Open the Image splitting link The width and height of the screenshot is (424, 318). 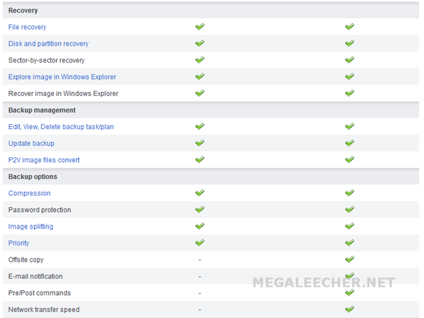tap(31, 227)
